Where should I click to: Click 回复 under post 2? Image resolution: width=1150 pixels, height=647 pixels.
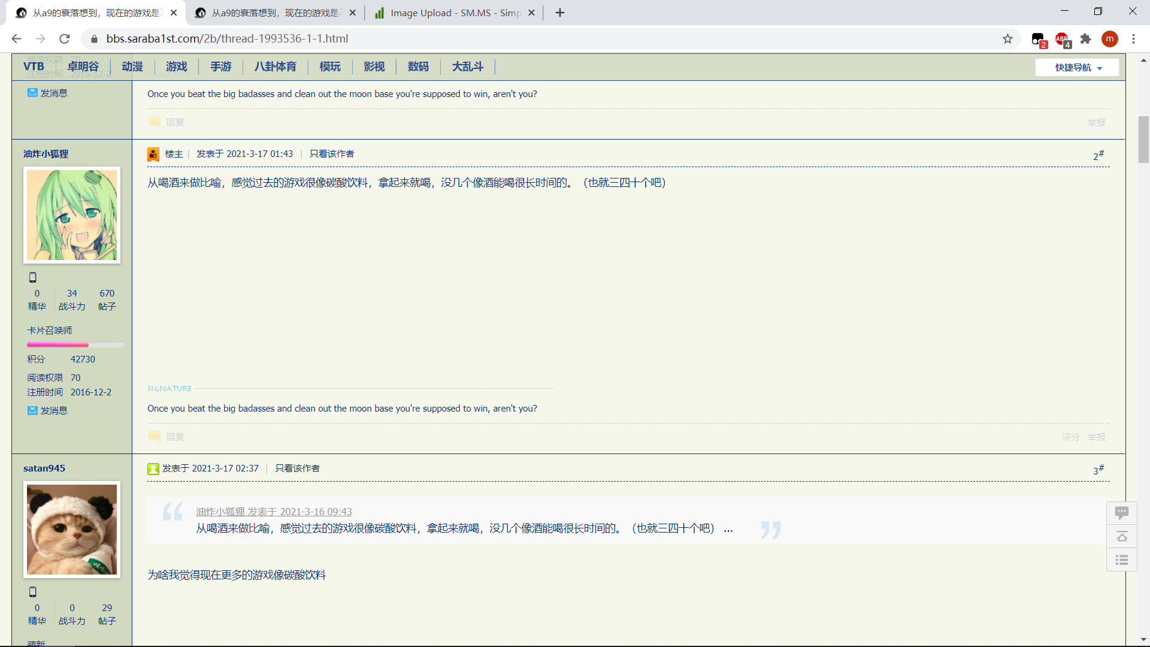point(175,437)
